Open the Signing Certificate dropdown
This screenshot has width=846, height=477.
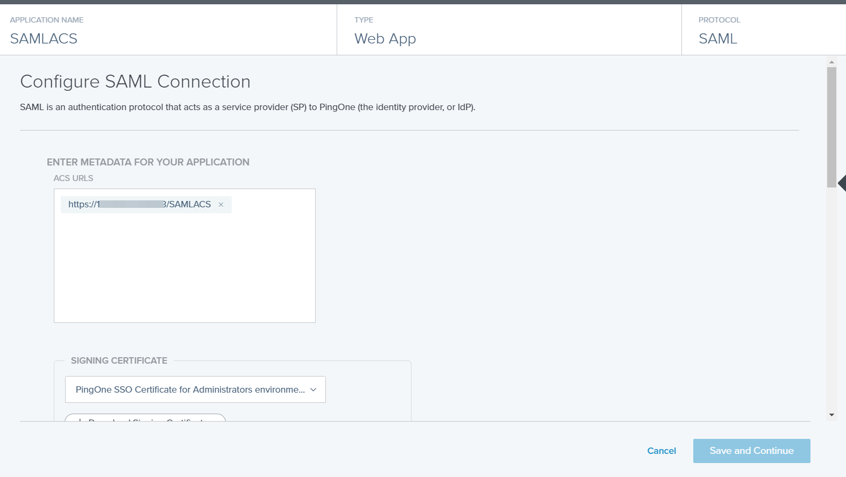195,389
